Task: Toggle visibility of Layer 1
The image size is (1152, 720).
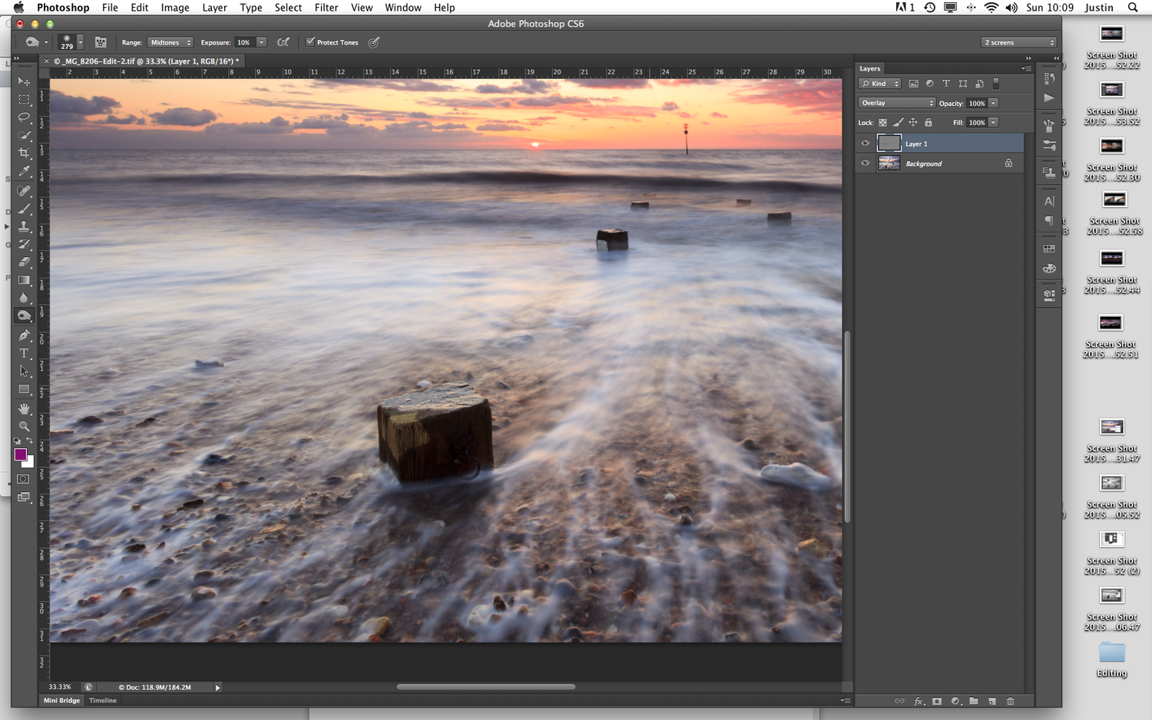Action: pos(866,143)
